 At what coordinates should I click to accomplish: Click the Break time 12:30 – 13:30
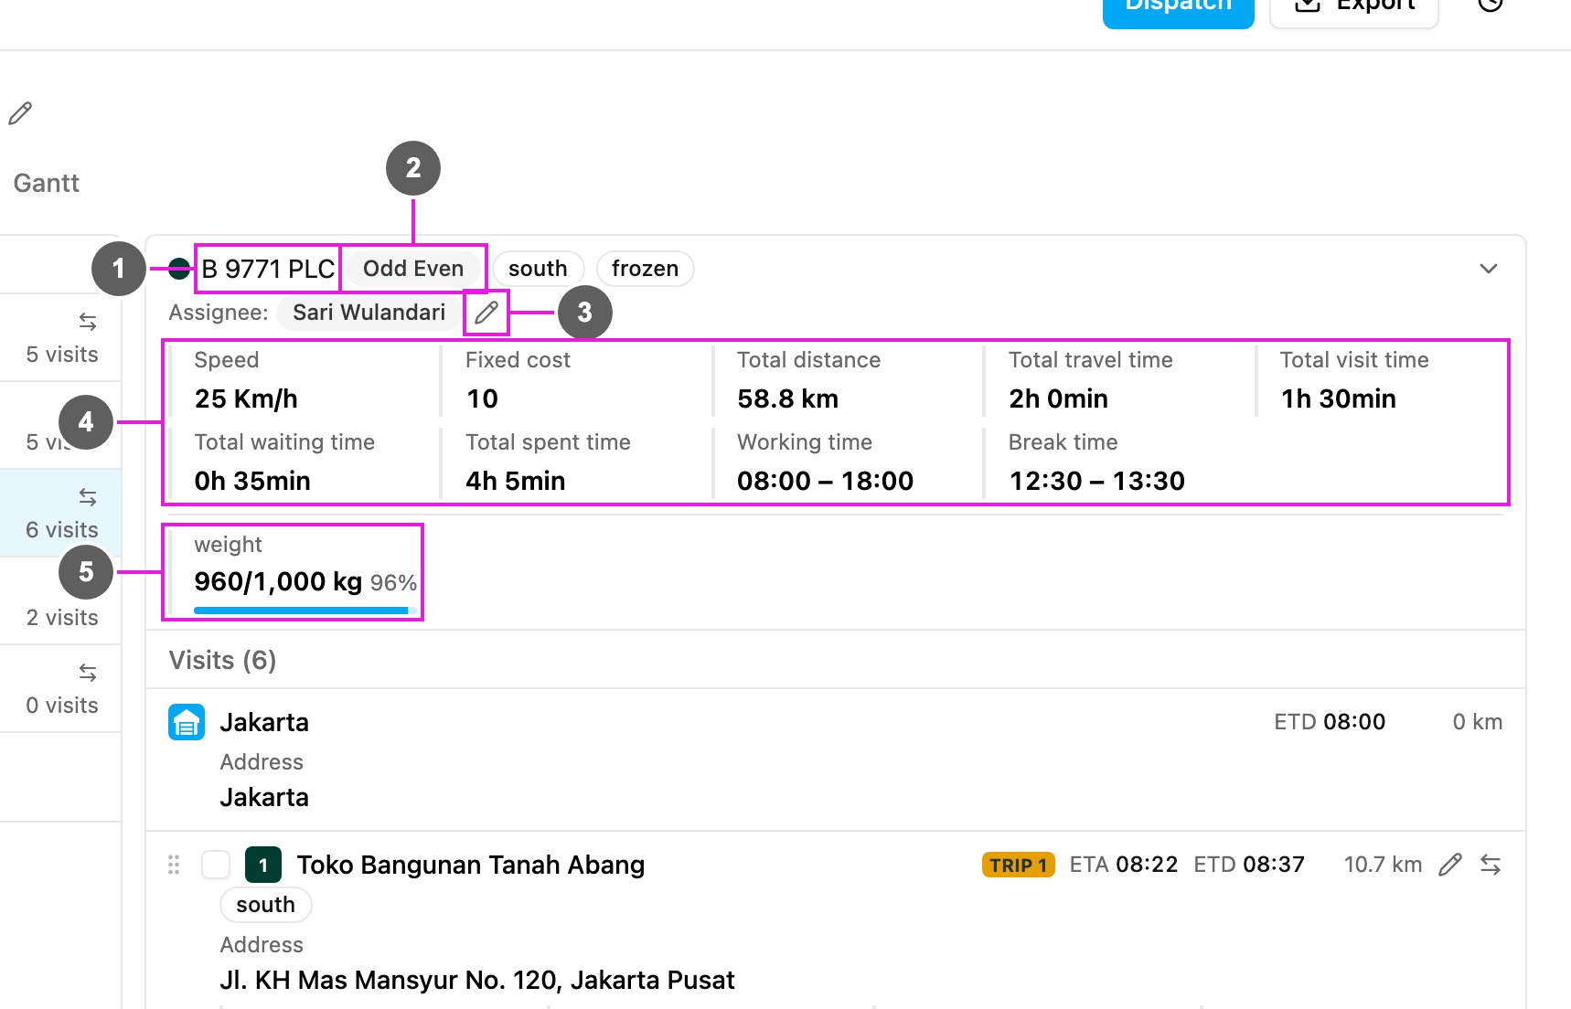[x=1096, y=481]
